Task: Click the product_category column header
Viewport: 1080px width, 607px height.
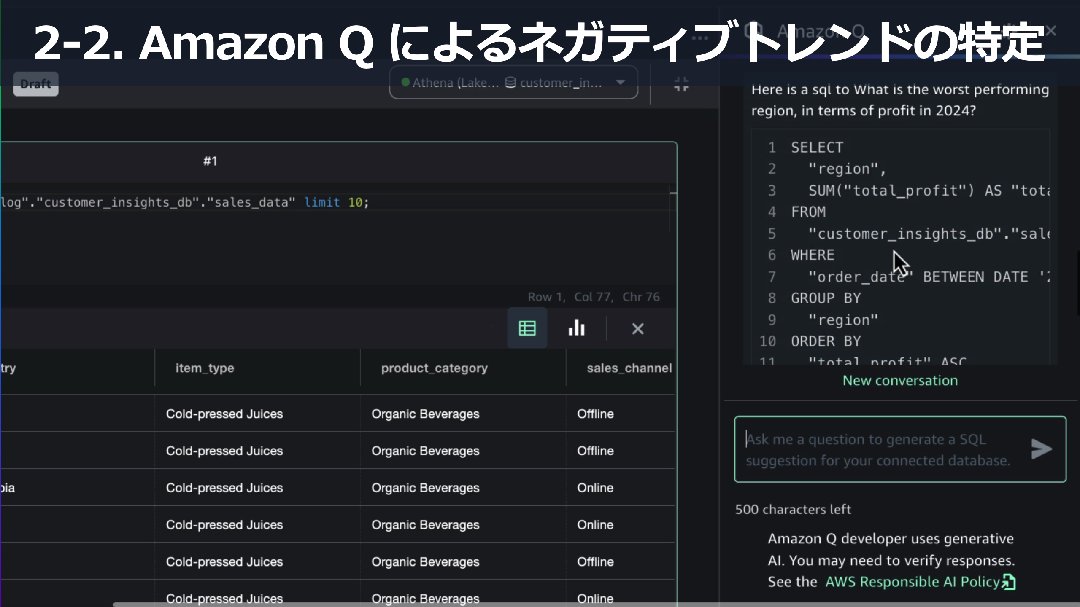Action: [x=434, y=368]
